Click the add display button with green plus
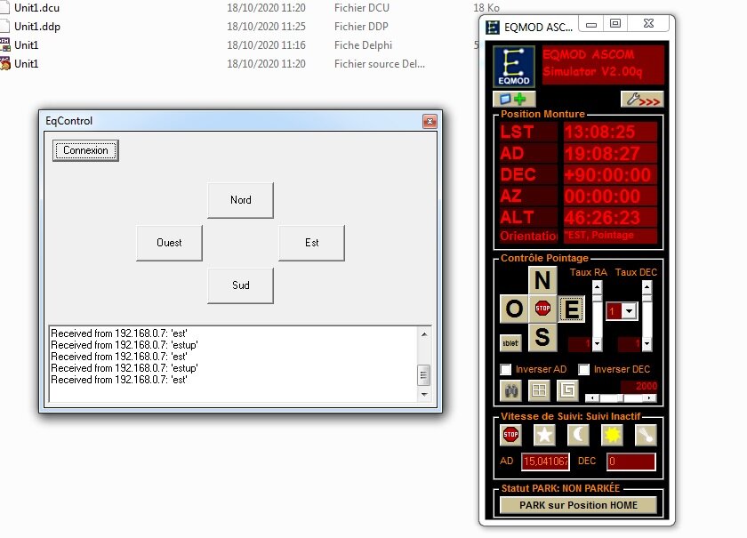Image resolution: width=747 pixels, height=538 pixels. click(x=514, y=99)
